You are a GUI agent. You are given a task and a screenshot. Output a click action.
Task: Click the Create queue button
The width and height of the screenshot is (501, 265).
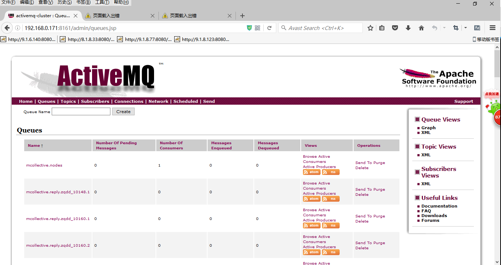(123, 112)
